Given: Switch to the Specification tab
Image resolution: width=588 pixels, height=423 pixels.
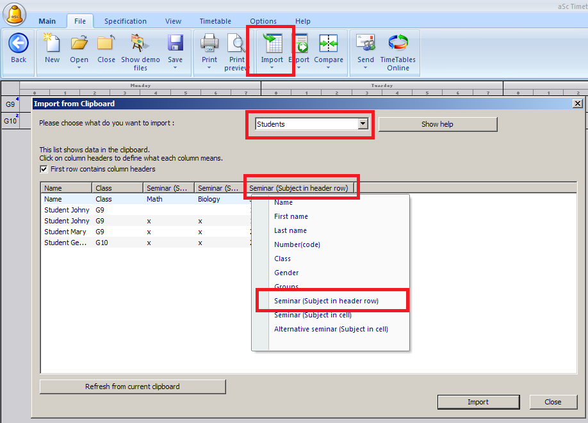Looking at the screenshot, I should [x=126, y=21].
